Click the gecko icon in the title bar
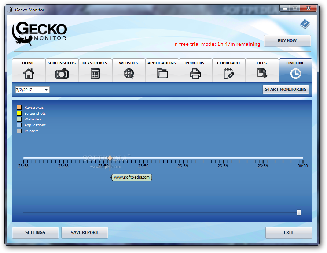The height and width of the screenshot is (253, 327). click(x=10, y=10)
